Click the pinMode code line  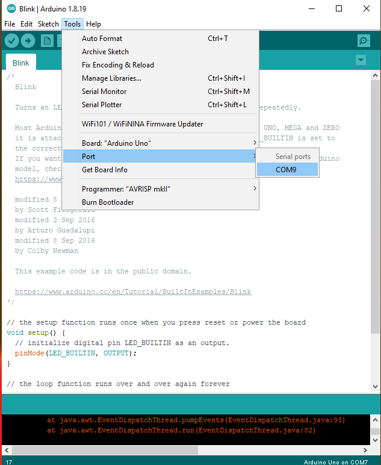[x=76, y=353]
